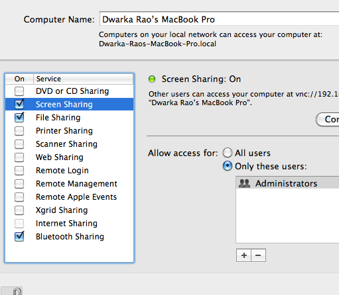The height and width of the screenshot is (295, 339).
Task: Select the Printer Sharing service row
Action: point(70,131)
